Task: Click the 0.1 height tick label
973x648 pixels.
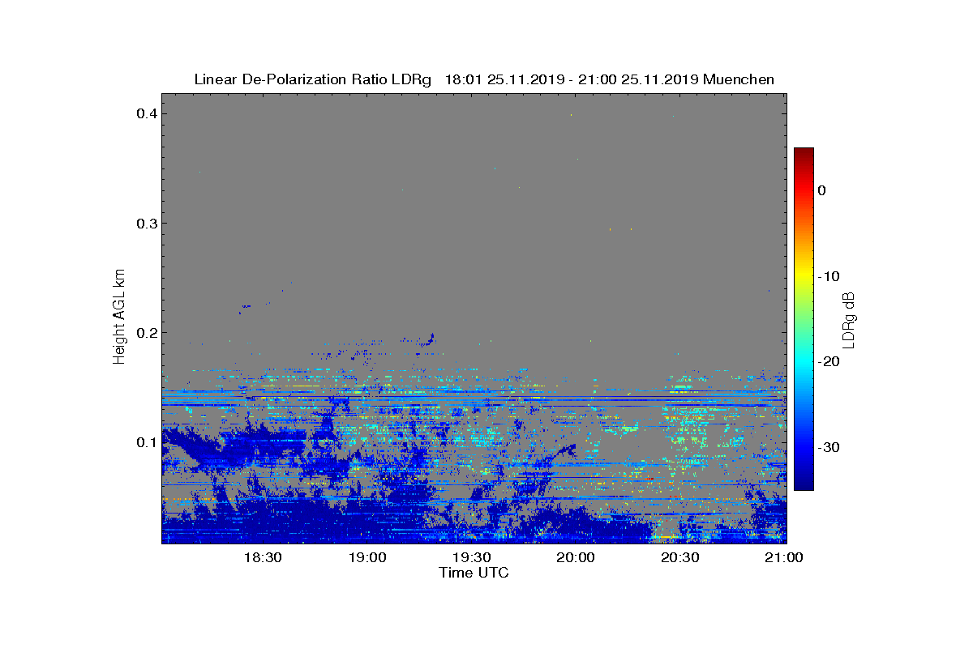Action: pyautogui.click(x=145, y=442)
